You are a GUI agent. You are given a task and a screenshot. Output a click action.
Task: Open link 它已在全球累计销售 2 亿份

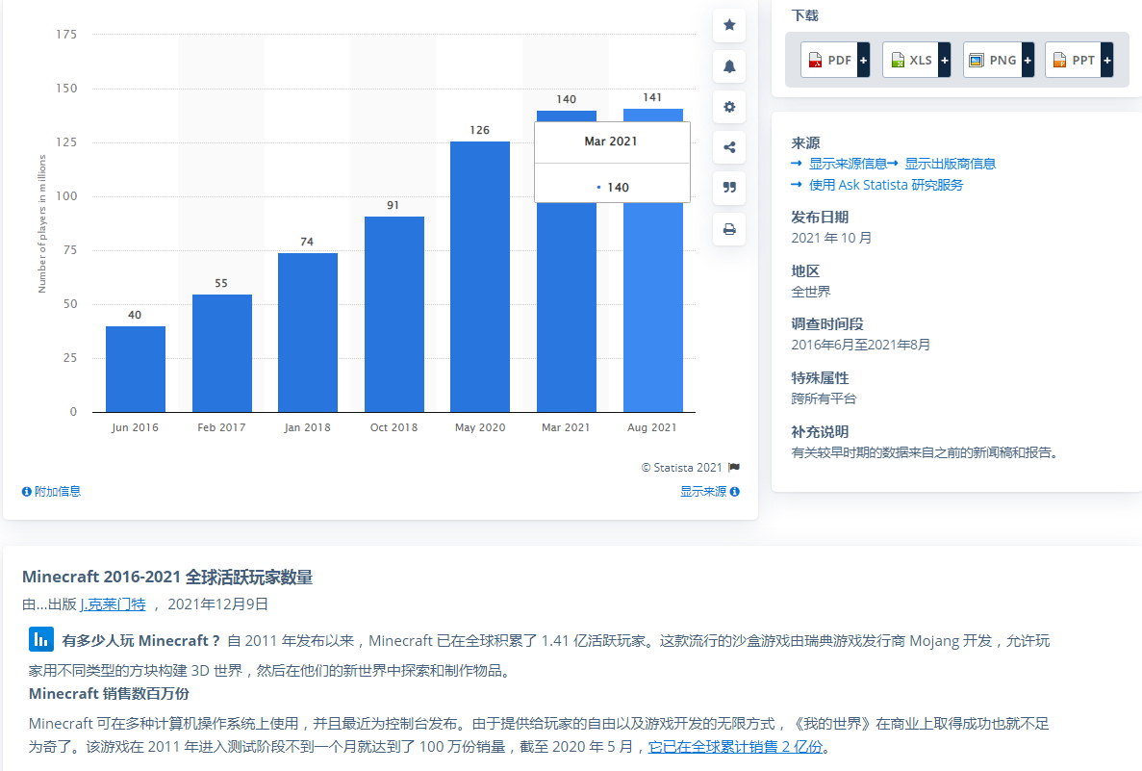(735, 747)
